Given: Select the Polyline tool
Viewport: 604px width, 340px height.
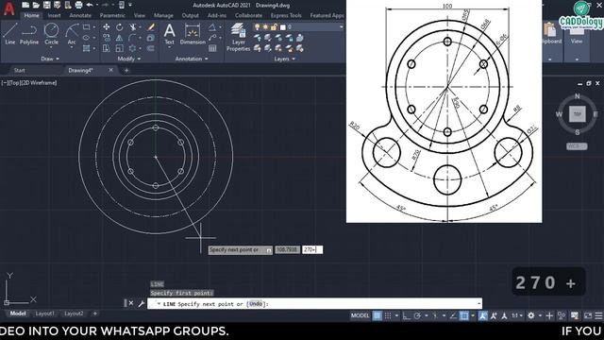Looking at the screenshot, I should tap(29, 34).
